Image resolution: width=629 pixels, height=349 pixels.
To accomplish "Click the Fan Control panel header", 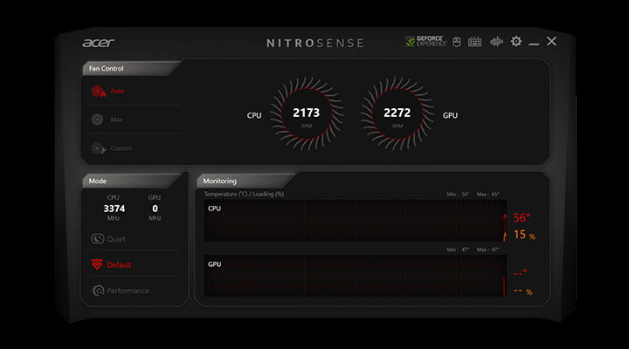I will tap(107, 68).
